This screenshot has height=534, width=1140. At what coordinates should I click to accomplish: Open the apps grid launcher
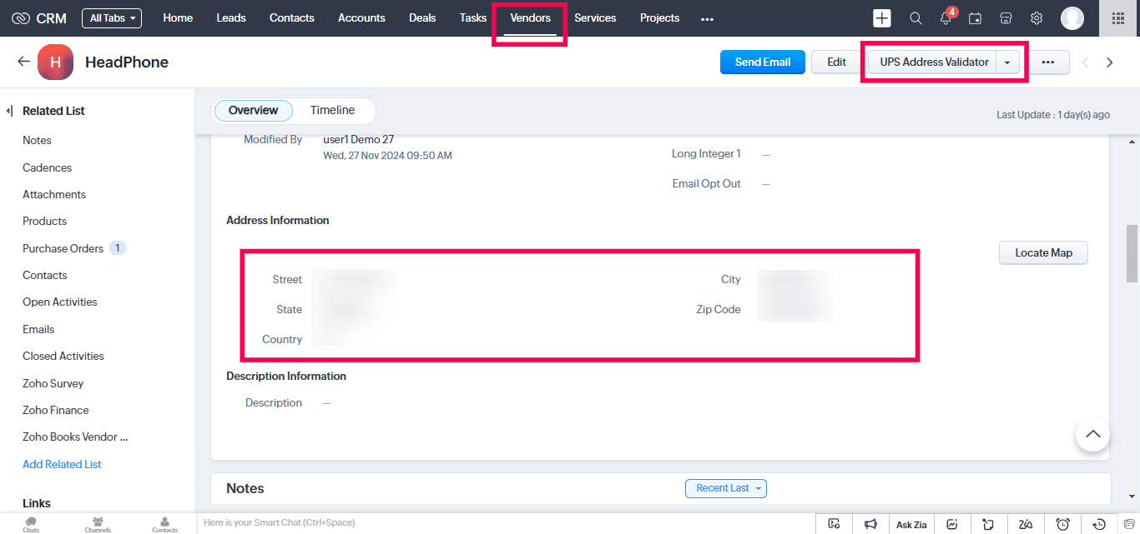(x=1118, y=18)
